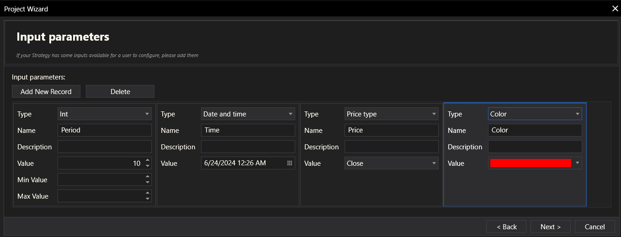Go to the Next wizard step
Viewport: 621px width, 237px height.
tap(551, 226)
